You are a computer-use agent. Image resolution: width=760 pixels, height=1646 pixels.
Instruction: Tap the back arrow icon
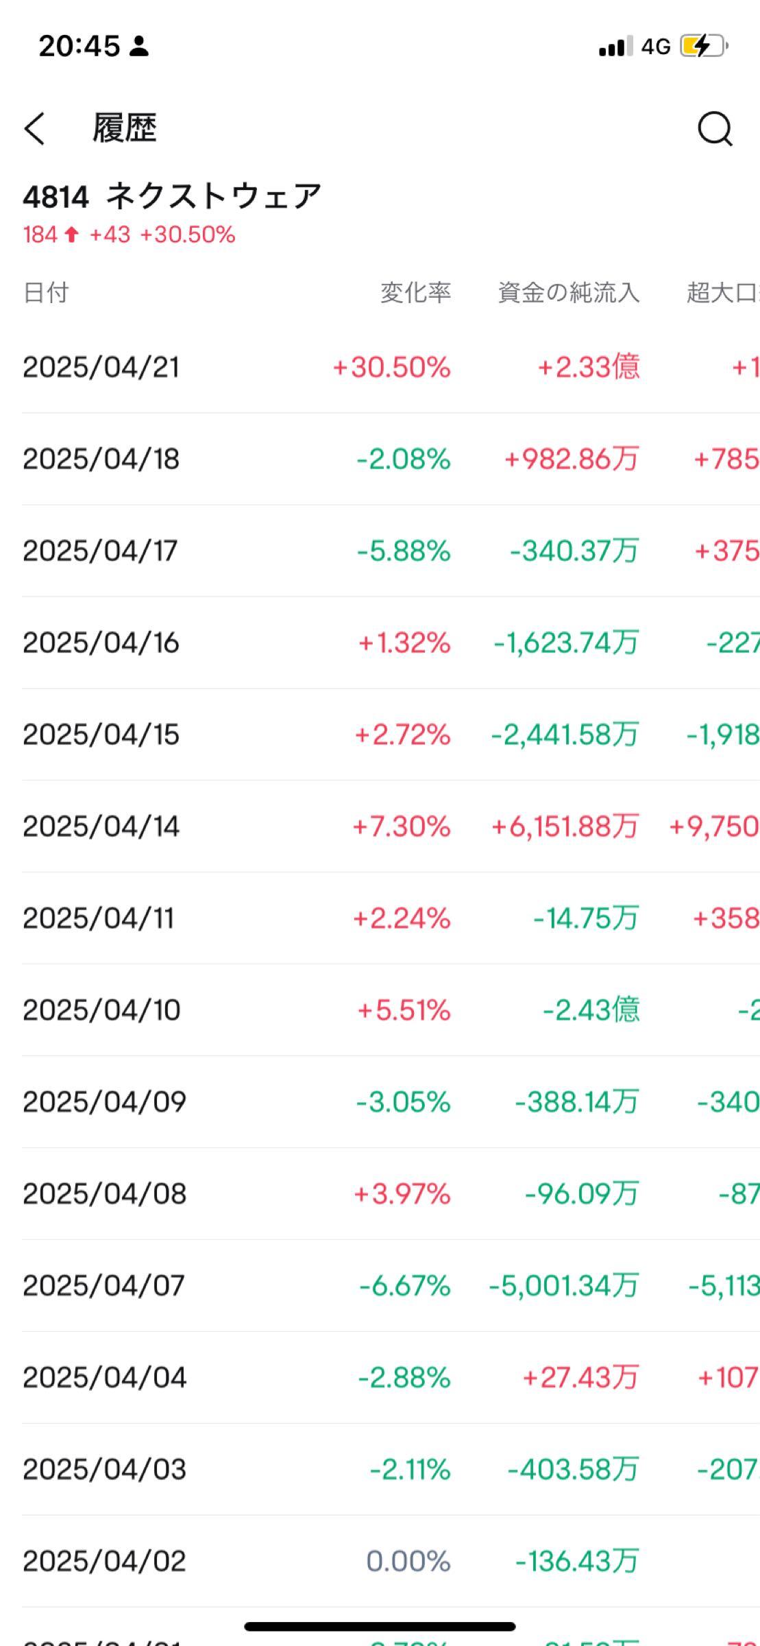pyautogui.click(x=34, y=128)
